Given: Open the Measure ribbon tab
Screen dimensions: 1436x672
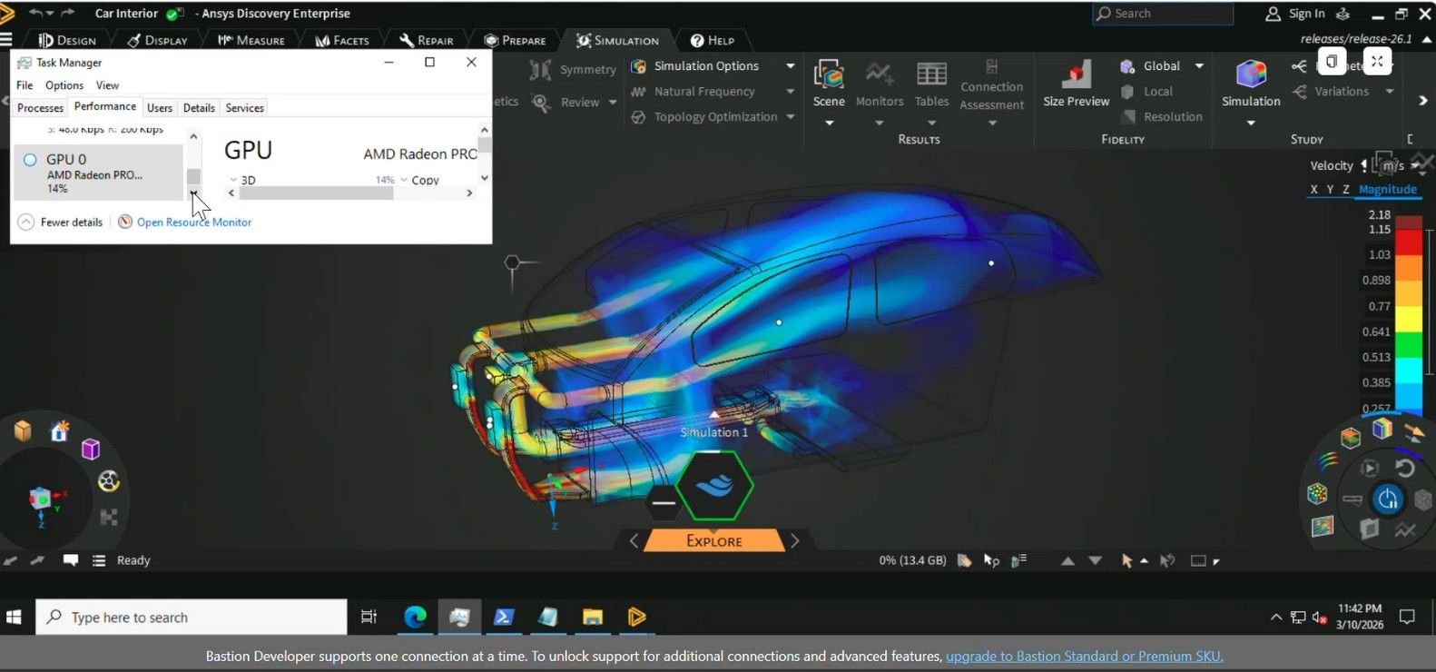Looking at the screenshot, I should 251,41.
